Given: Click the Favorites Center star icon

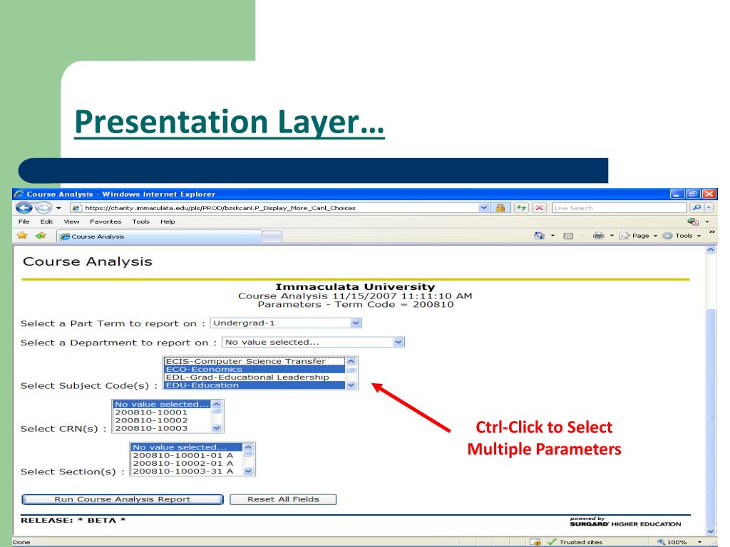Looking at the screenshot, I should [22, 236].
